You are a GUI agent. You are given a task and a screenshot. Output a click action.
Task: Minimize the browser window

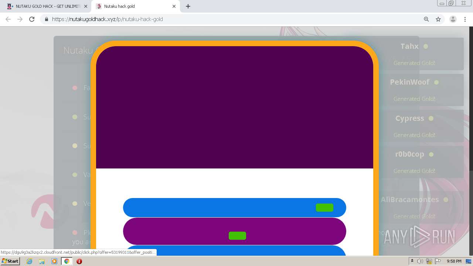tap(442, 3)
